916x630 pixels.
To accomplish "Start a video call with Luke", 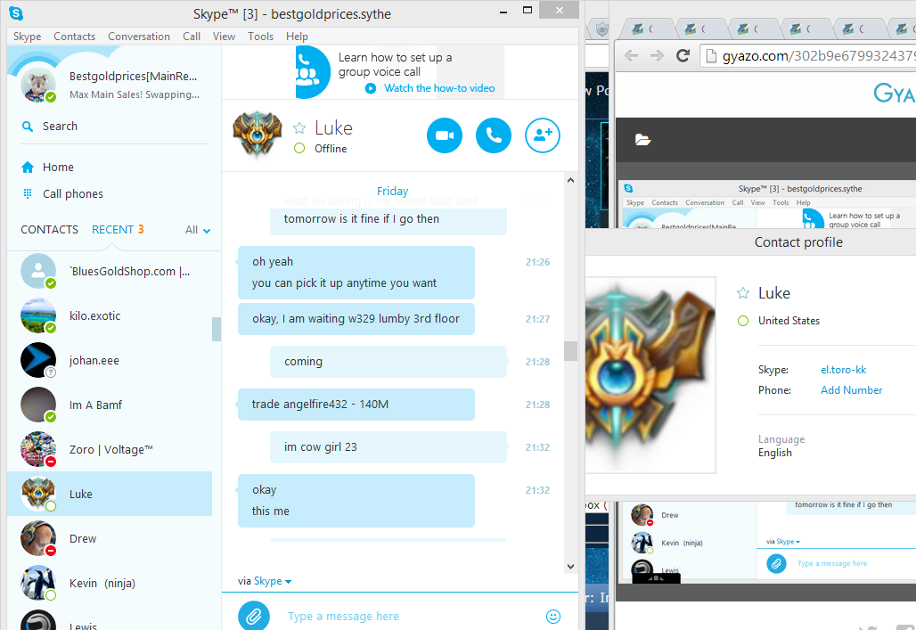I will click(445, 135).
